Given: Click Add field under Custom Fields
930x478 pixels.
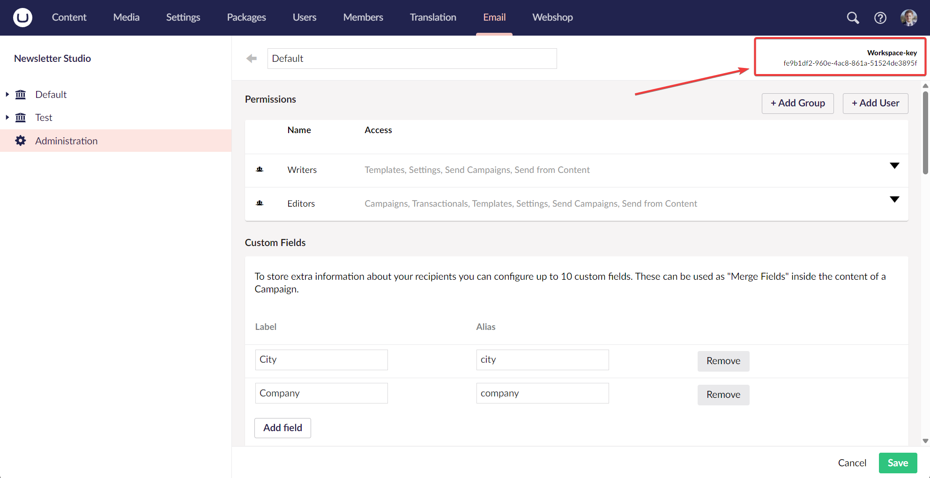Looking at the screenshot, I should click(x=282, y=428).
